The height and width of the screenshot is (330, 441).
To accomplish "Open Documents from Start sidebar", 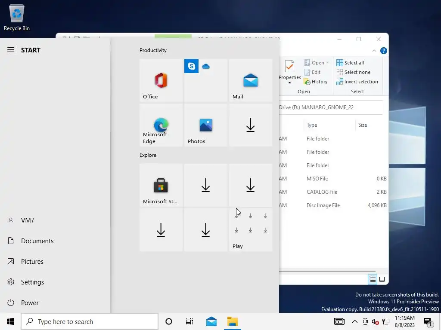I will coord(55,241).
